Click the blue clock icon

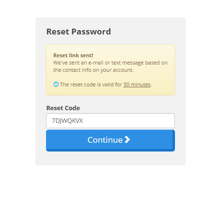tap(56, 84)
